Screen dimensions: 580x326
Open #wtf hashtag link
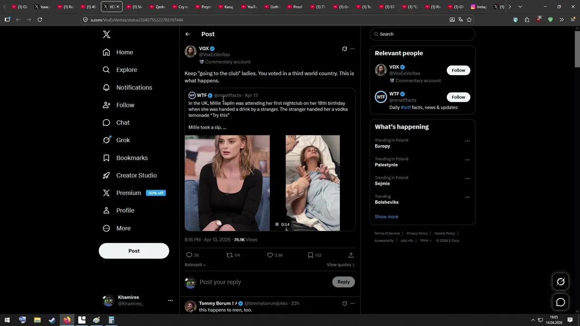coord(406,107)
